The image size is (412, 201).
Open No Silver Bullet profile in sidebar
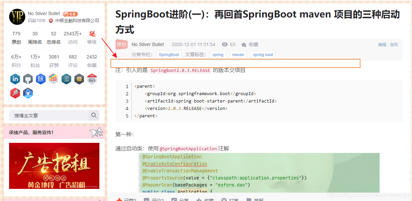[44, 13]
